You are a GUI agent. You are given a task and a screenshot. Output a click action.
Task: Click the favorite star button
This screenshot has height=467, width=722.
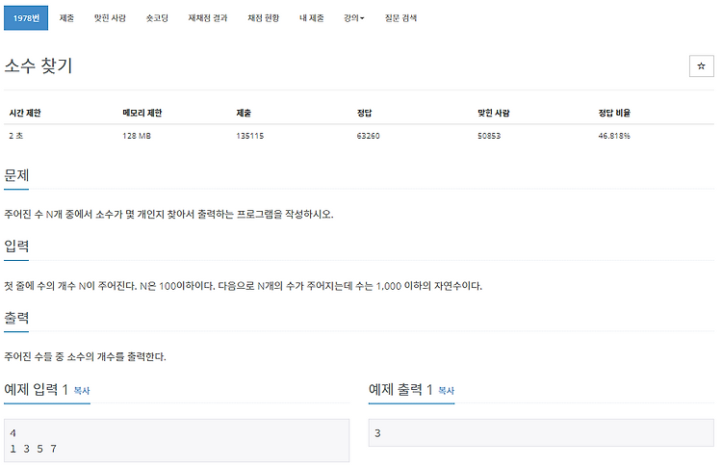click(701, 65)
